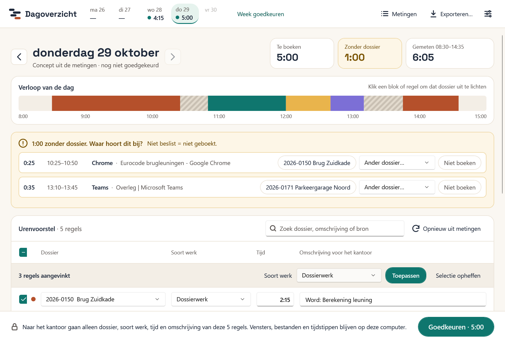Open Ander dossier dropdown for Chrome row
The width and height of the screenshot is (505, 342).
[x=397, y=163]
